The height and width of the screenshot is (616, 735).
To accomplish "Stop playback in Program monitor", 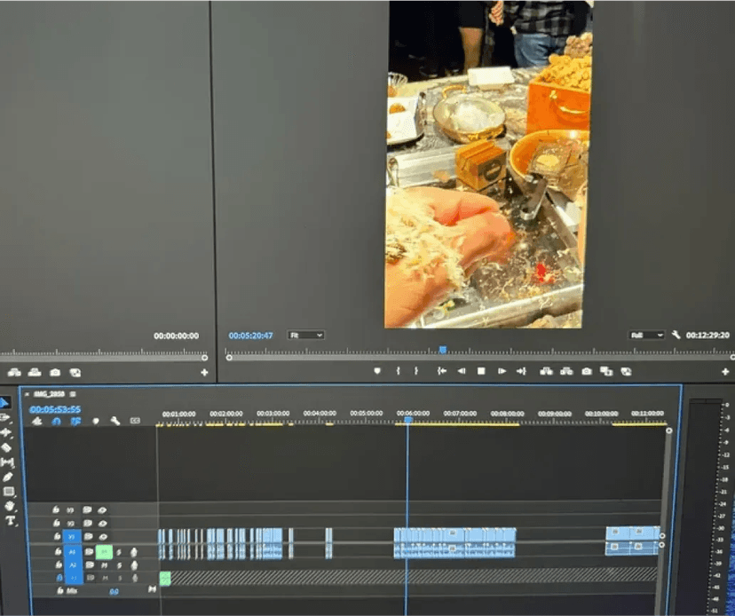I will 481,371.
